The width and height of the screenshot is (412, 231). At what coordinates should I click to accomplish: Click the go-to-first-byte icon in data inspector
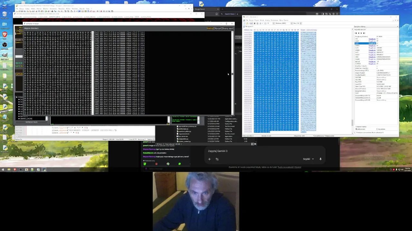point(356,33)
